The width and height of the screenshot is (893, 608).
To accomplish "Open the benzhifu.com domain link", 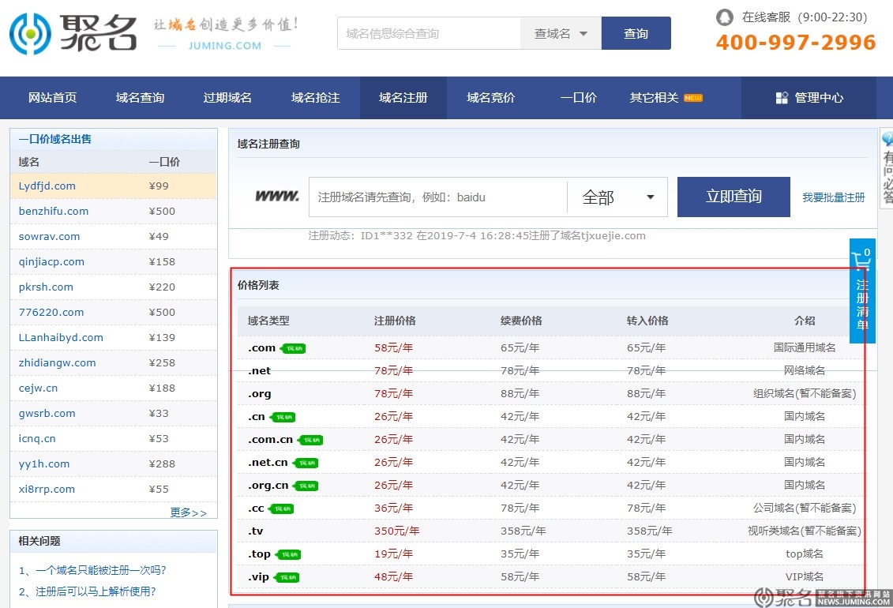I will point(54,211).
